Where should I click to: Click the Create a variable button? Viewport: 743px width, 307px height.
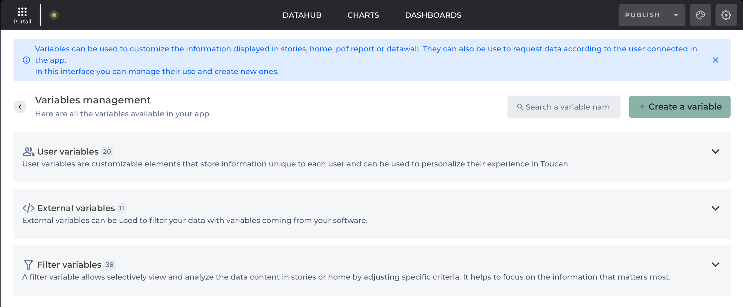[x=679, y=107]
